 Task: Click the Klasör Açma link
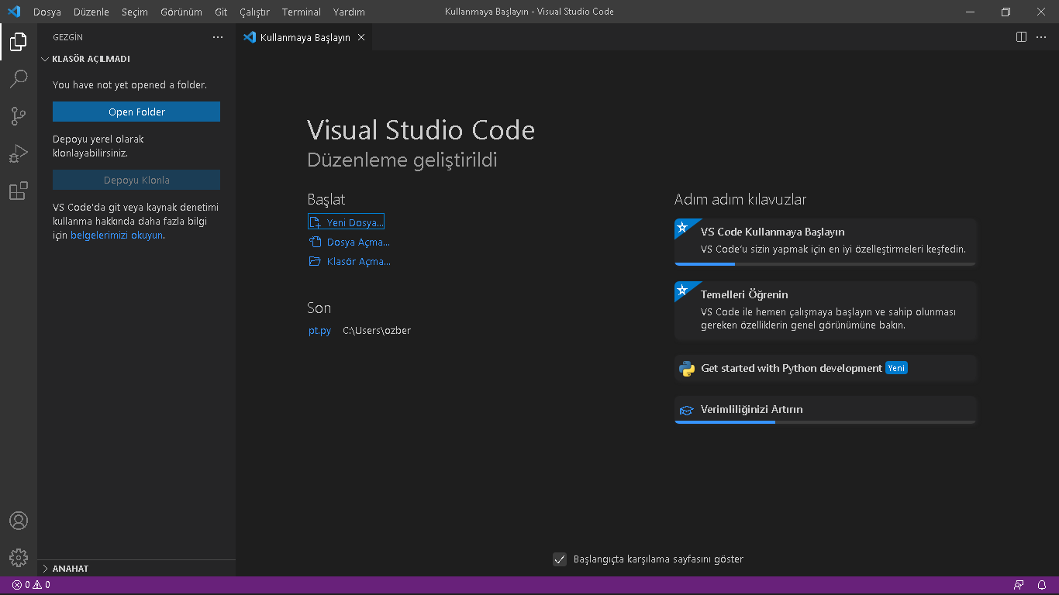359,262
